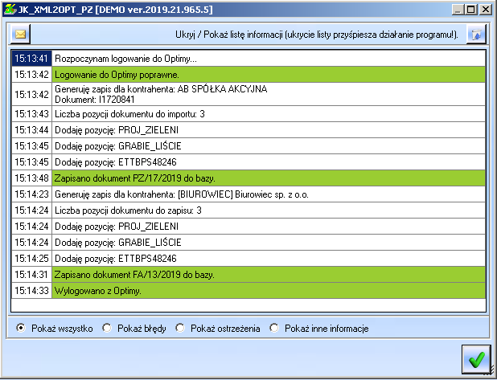Select row 'Wylogowano z Optimy.'
Image resolution: width=497 pixels, height=380 pixels.
point(249,291)
